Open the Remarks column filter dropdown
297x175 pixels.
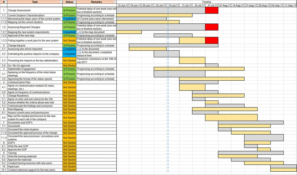[x=114, y=2]
